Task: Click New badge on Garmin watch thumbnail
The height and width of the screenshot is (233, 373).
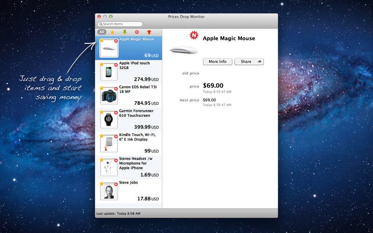Action: coord(116,113)
